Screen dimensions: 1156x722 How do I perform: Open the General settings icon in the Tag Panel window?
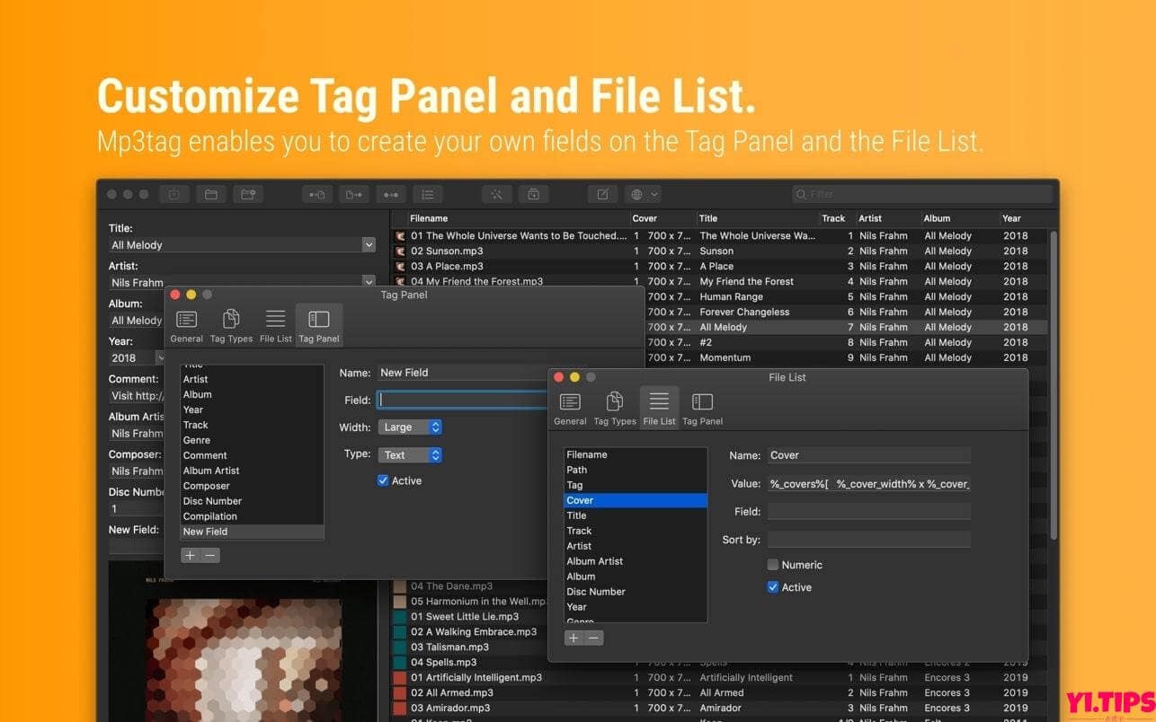pos(186,323)
